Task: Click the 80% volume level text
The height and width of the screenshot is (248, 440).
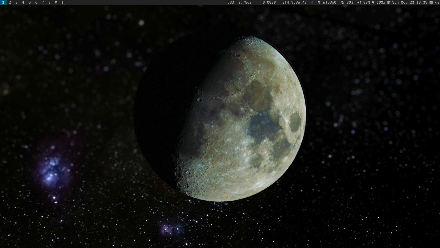Action: [x=366, y=2]
